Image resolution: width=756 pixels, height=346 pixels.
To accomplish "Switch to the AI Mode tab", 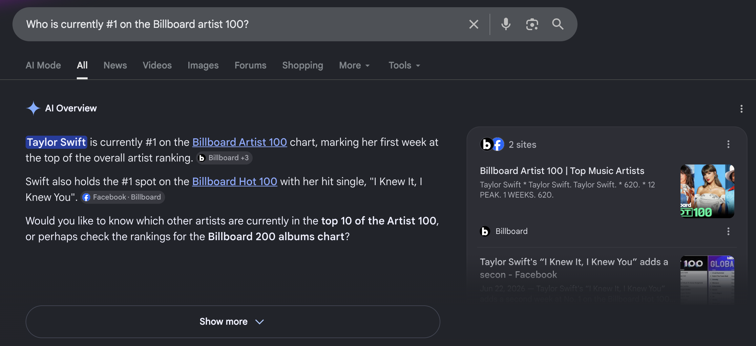I will click(x=43, y=65).
